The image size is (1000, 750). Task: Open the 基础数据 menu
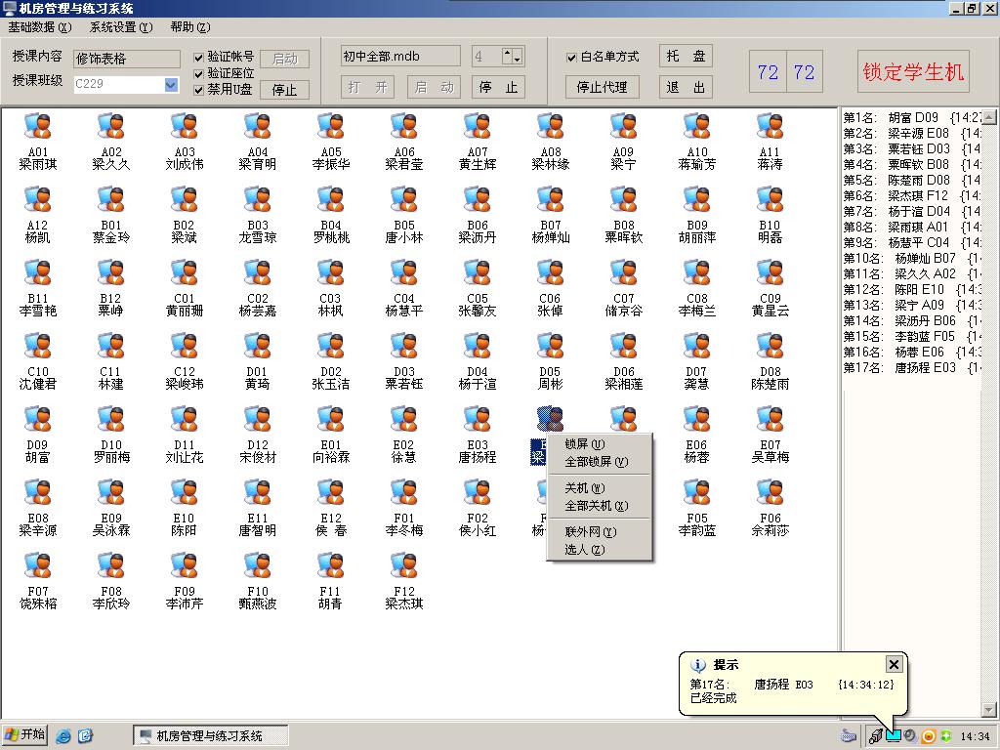[x=39, y=27]
